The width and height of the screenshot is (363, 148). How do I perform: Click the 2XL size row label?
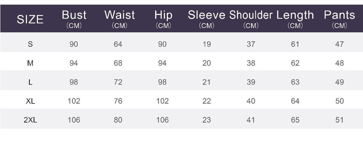click(x=30, y=120)
